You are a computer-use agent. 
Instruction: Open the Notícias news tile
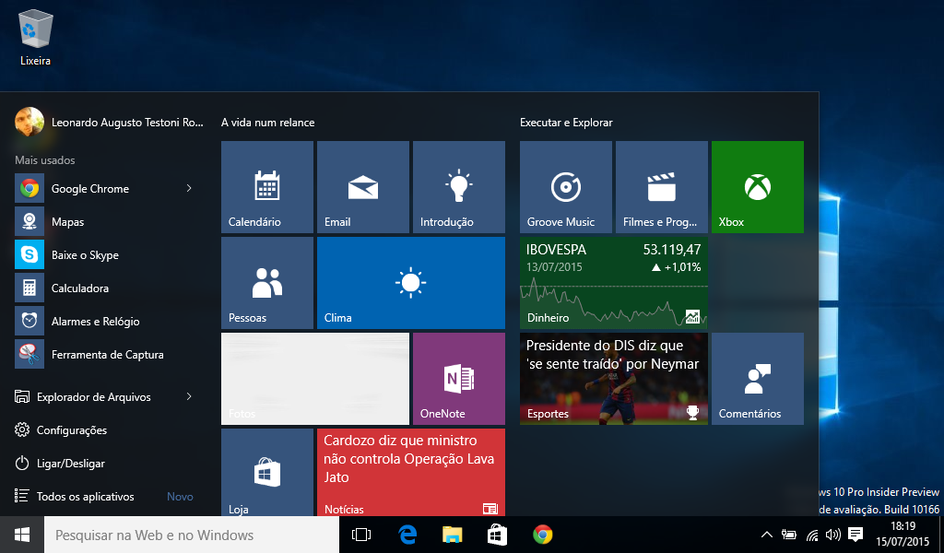[411, 473]
